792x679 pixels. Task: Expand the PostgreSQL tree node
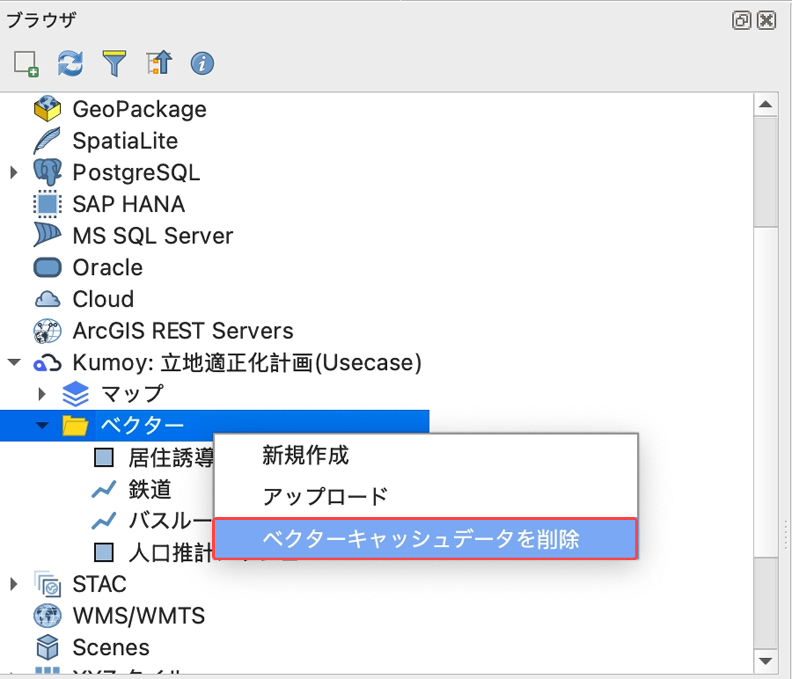tap(13, 172)
